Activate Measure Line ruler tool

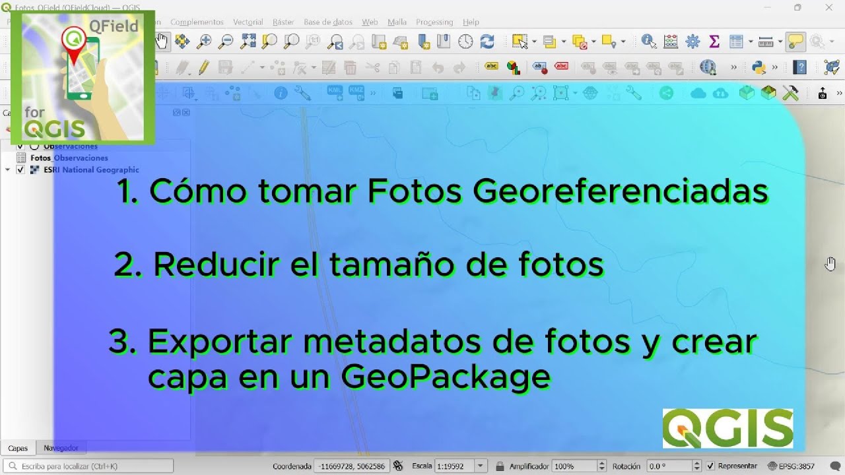[x=766, y=42]
